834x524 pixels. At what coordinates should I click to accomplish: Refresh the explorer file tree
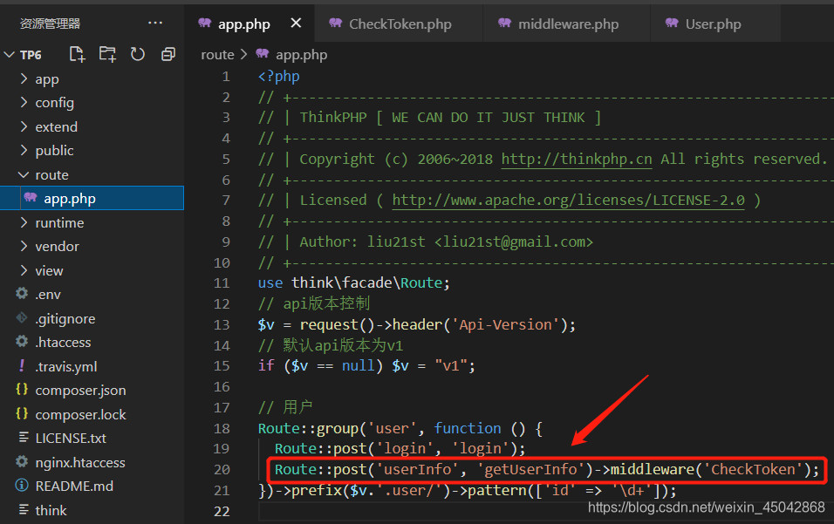138,54
